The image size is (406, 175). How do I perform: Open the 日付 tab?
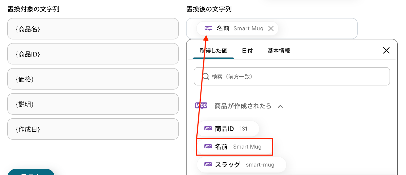[x=247, y=51]
